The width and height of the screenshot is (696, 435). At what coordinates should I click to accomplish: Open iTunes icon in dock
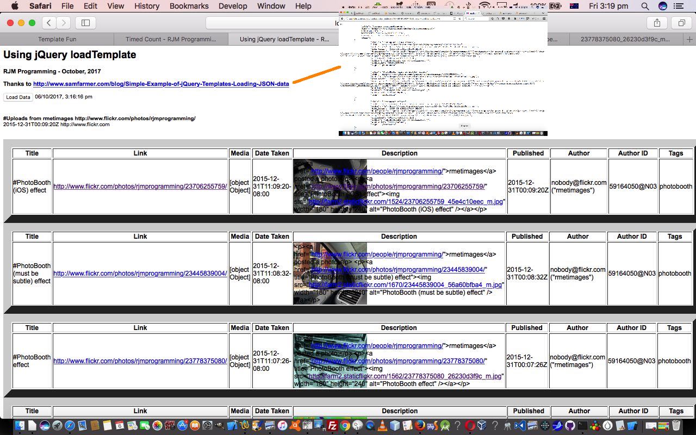(x=282, y=426)
